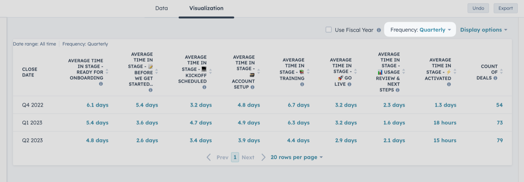Image resolution: width=524 pixels, height=182 pixels.
Task: Open the Frequency: Quarterly dropdown
Action: 420,30
